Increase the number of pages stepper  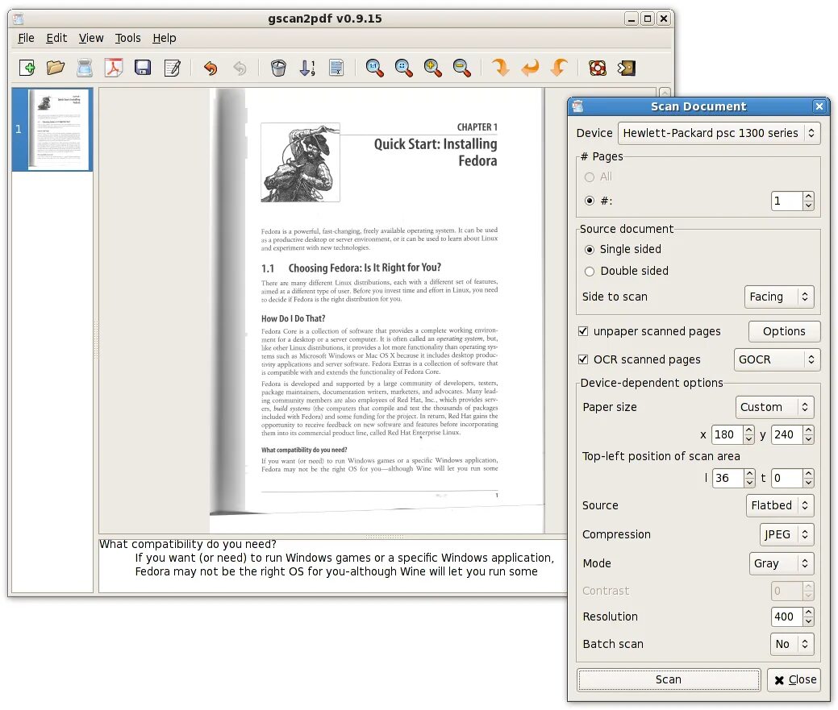tap(808, 196)
